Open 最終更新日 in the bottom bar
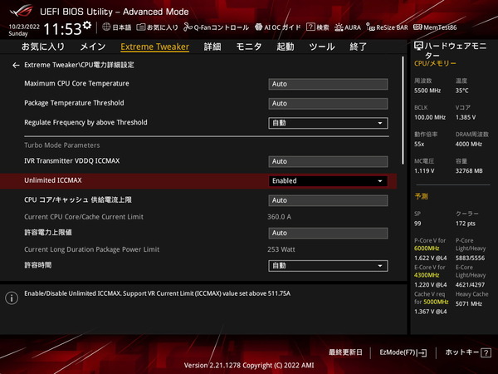498x374 pixels. click(347, 352)
